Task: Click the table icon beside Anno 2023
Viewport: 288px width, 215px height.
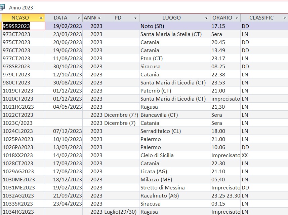Action: tap(2, 7)
